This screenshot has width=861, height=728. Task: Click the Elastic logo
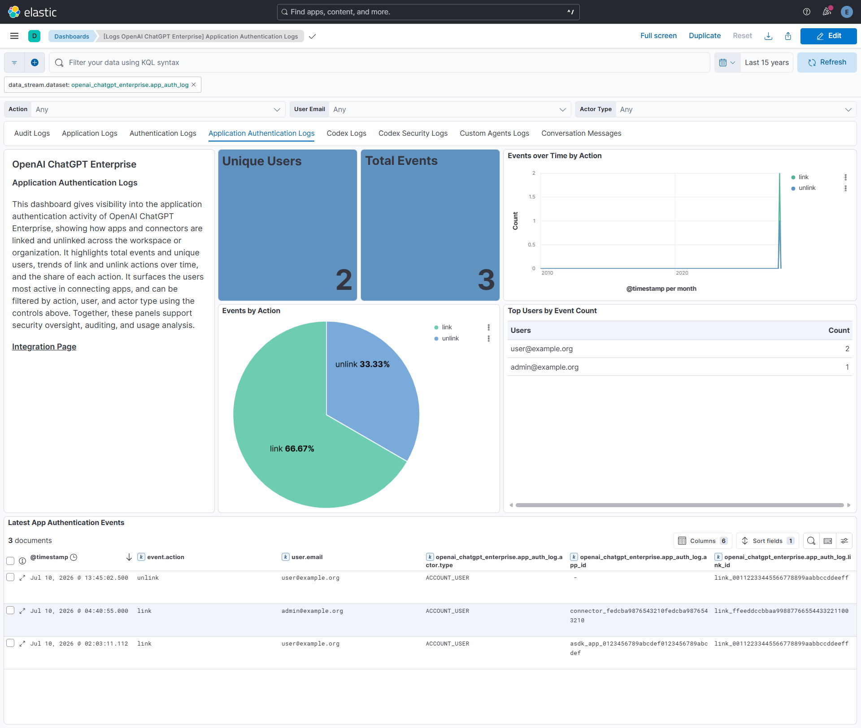[32, 12]
